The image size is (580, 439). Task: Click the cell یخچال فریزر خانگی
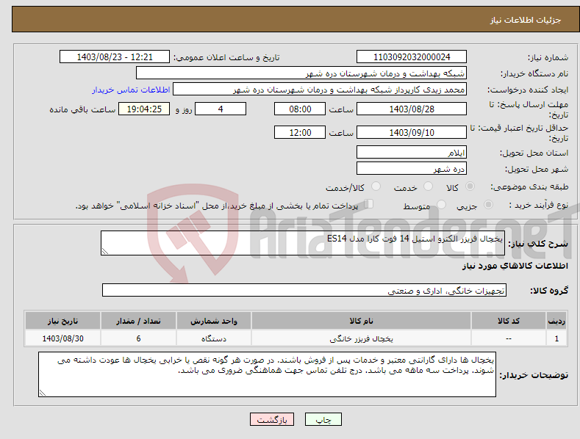[x=361, y=338]
